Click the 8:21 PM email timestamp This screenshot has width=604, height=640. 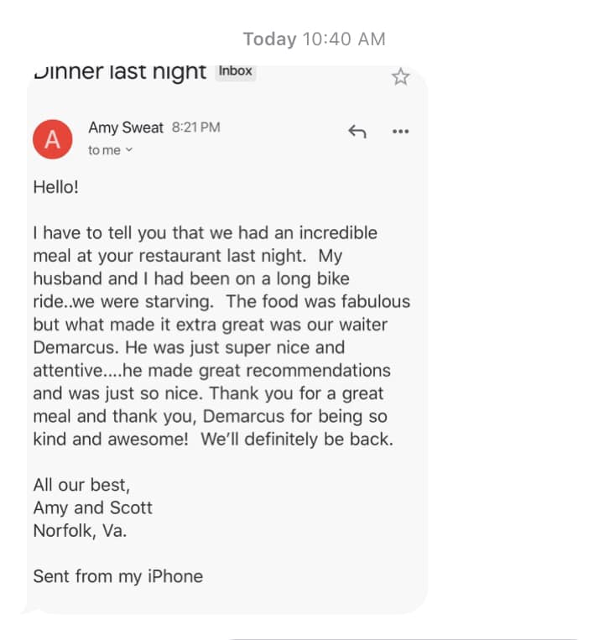click(x=196, y=127)
